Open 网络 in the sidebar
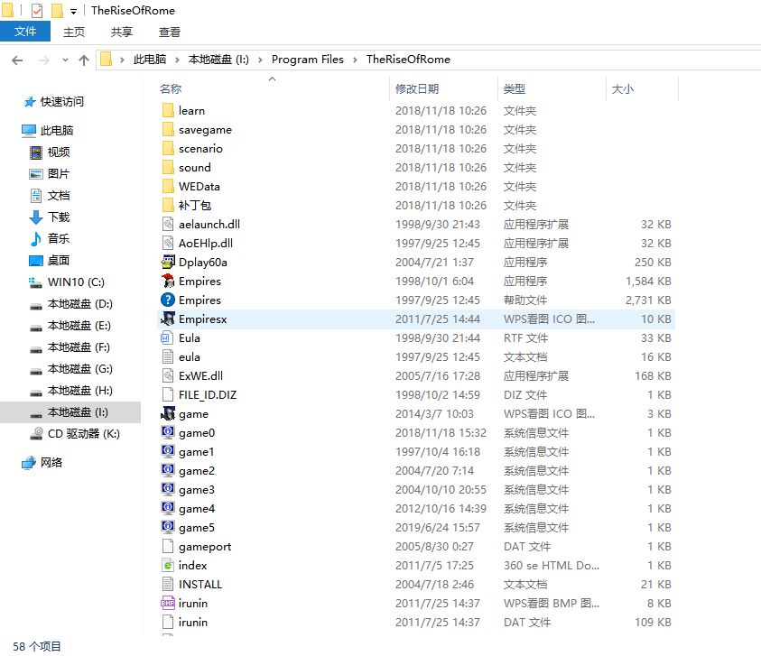The width and height of the screenshot is (761, 656). tap(53, 463)
